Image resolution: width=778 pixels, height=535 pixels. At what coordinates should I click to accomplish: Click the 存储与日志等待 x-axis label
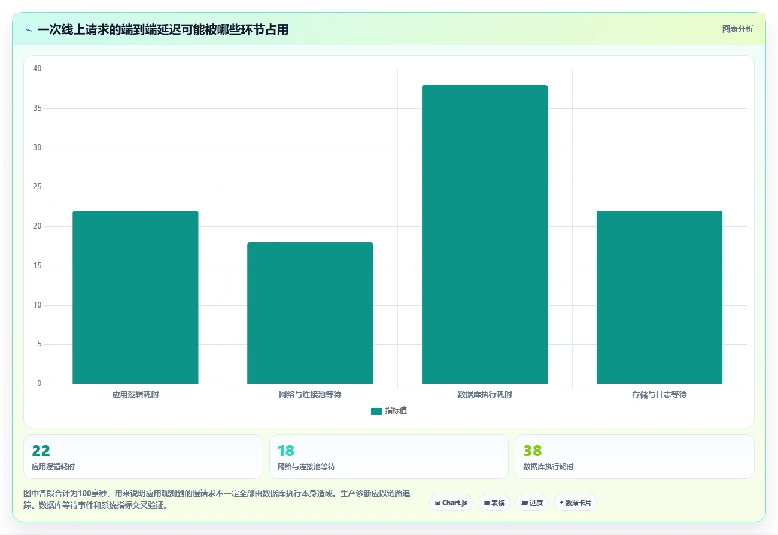coord(660,395)
